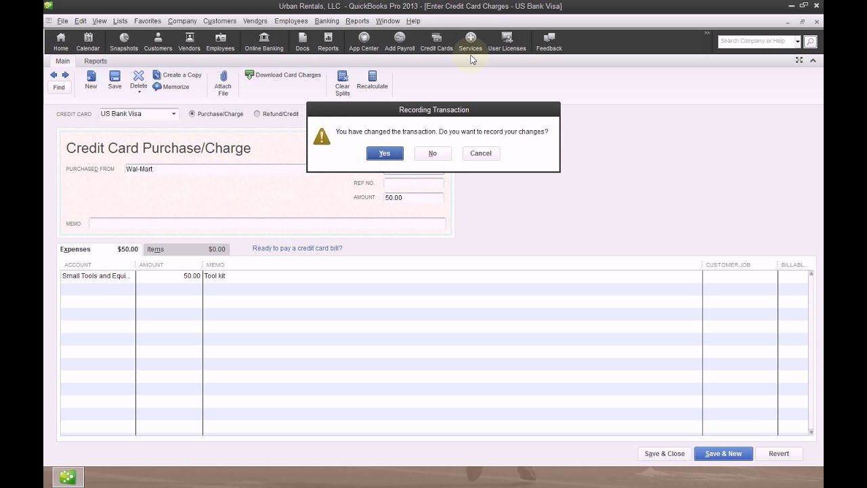Open the Customers center icon
Viewport: 867px width, 488px height.
click(158, 41)
